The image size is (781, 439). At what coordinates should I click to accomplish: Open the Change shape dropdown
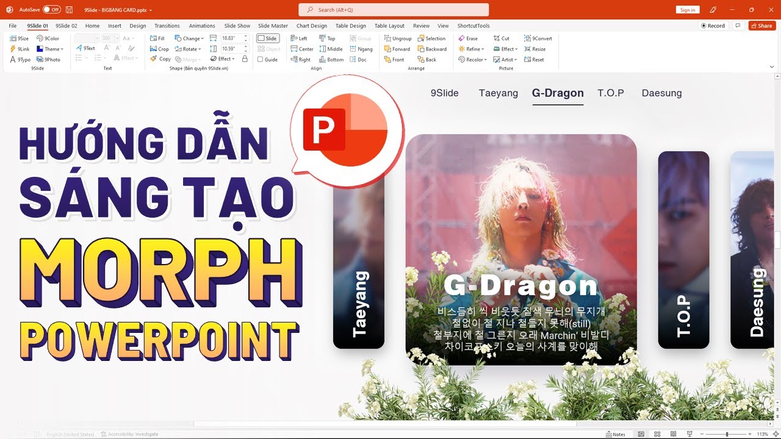tap(189, 38)
